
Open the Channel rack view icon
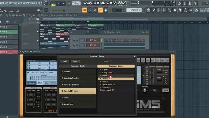coord(159,10)
